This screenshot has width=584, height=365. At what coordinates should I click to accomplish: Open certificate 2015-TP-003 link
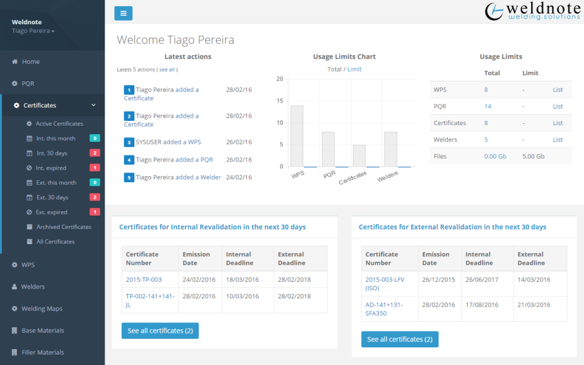[144, 279]
